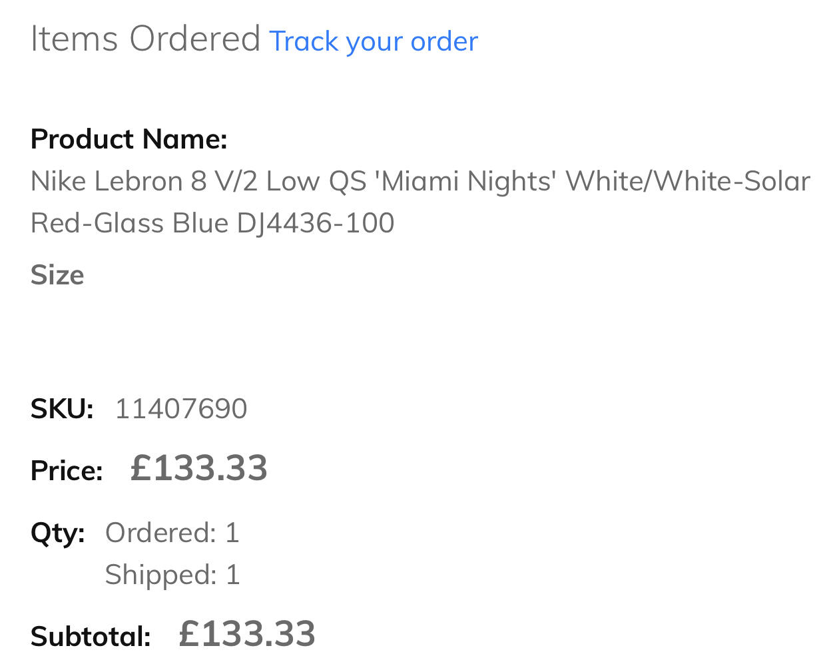
Task: Click the Price label
Action: [67, 471]
